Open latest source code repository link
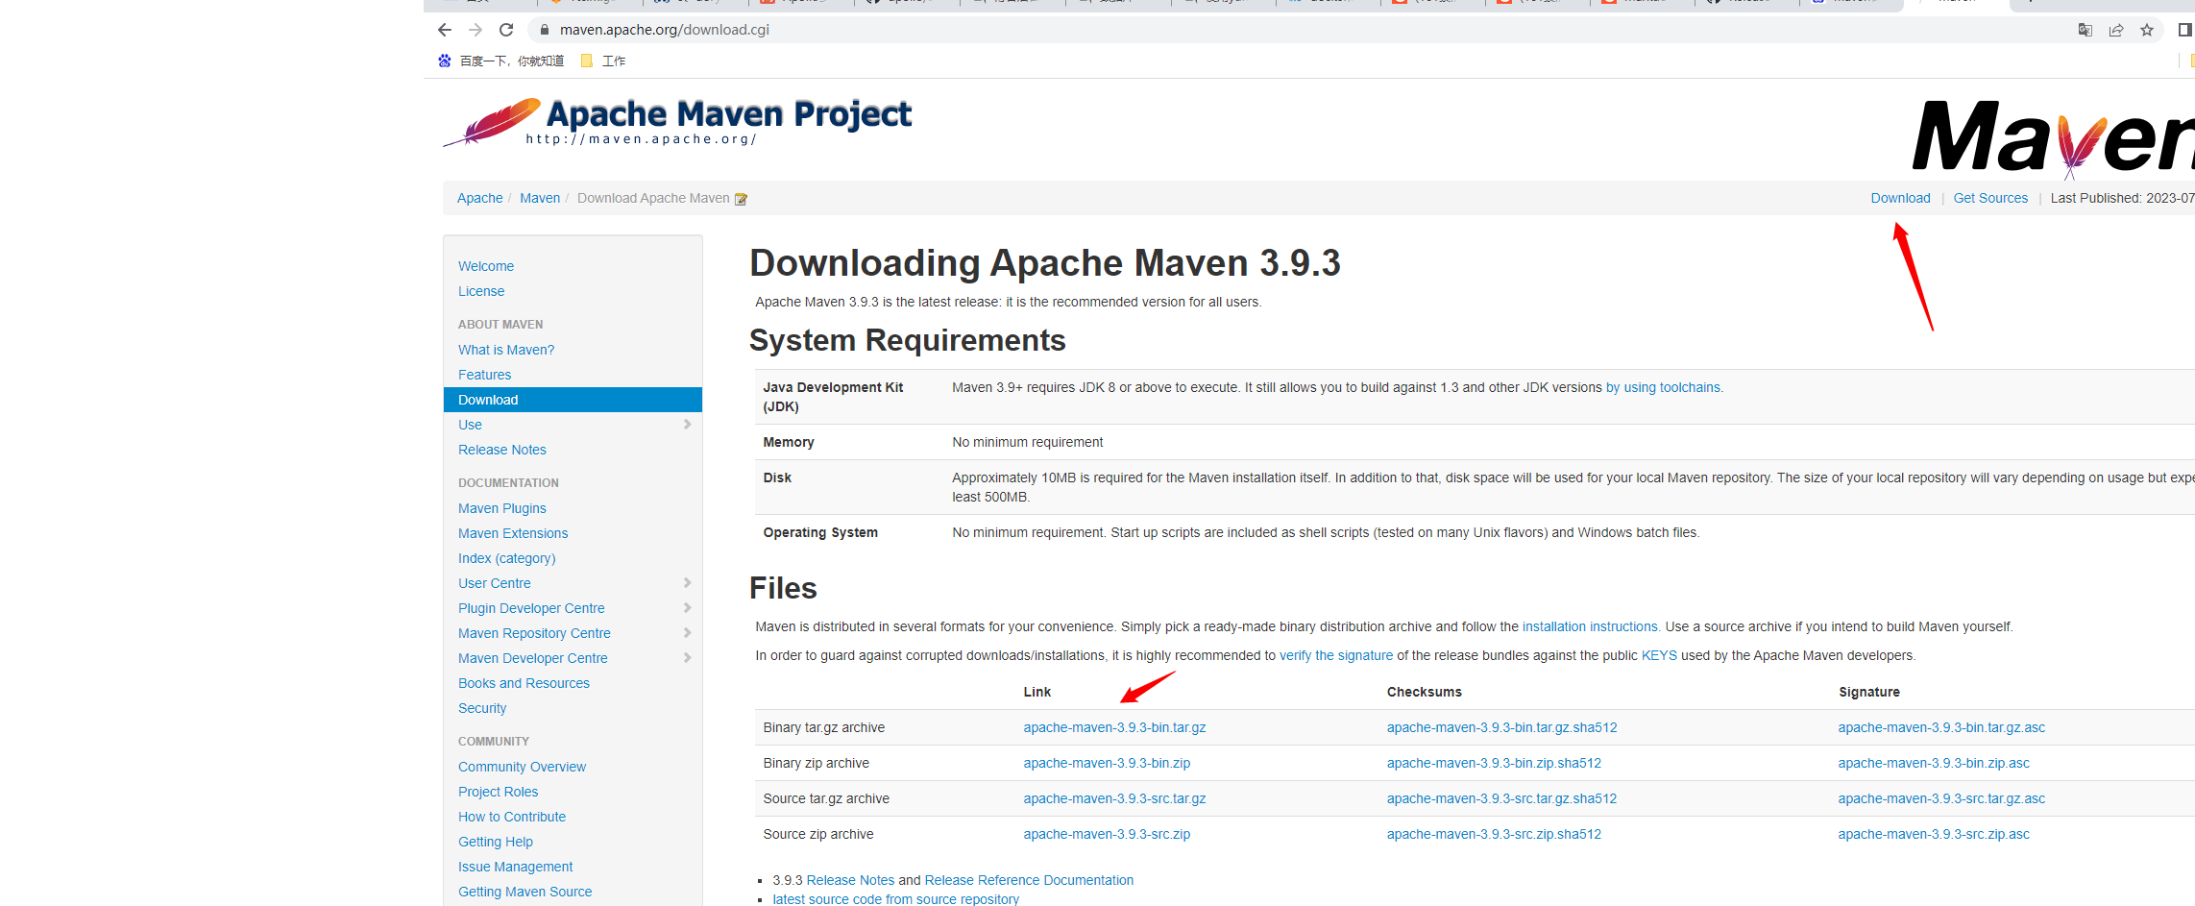 point(895,899)
